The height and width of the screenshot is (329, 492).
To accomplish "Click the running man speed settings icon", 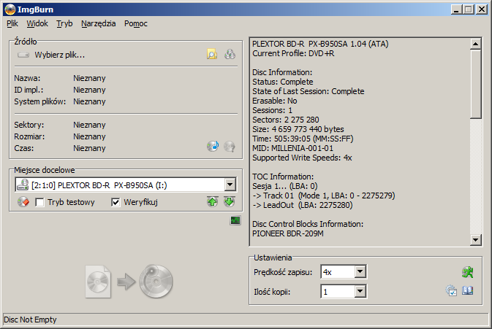I will [468, 272].
